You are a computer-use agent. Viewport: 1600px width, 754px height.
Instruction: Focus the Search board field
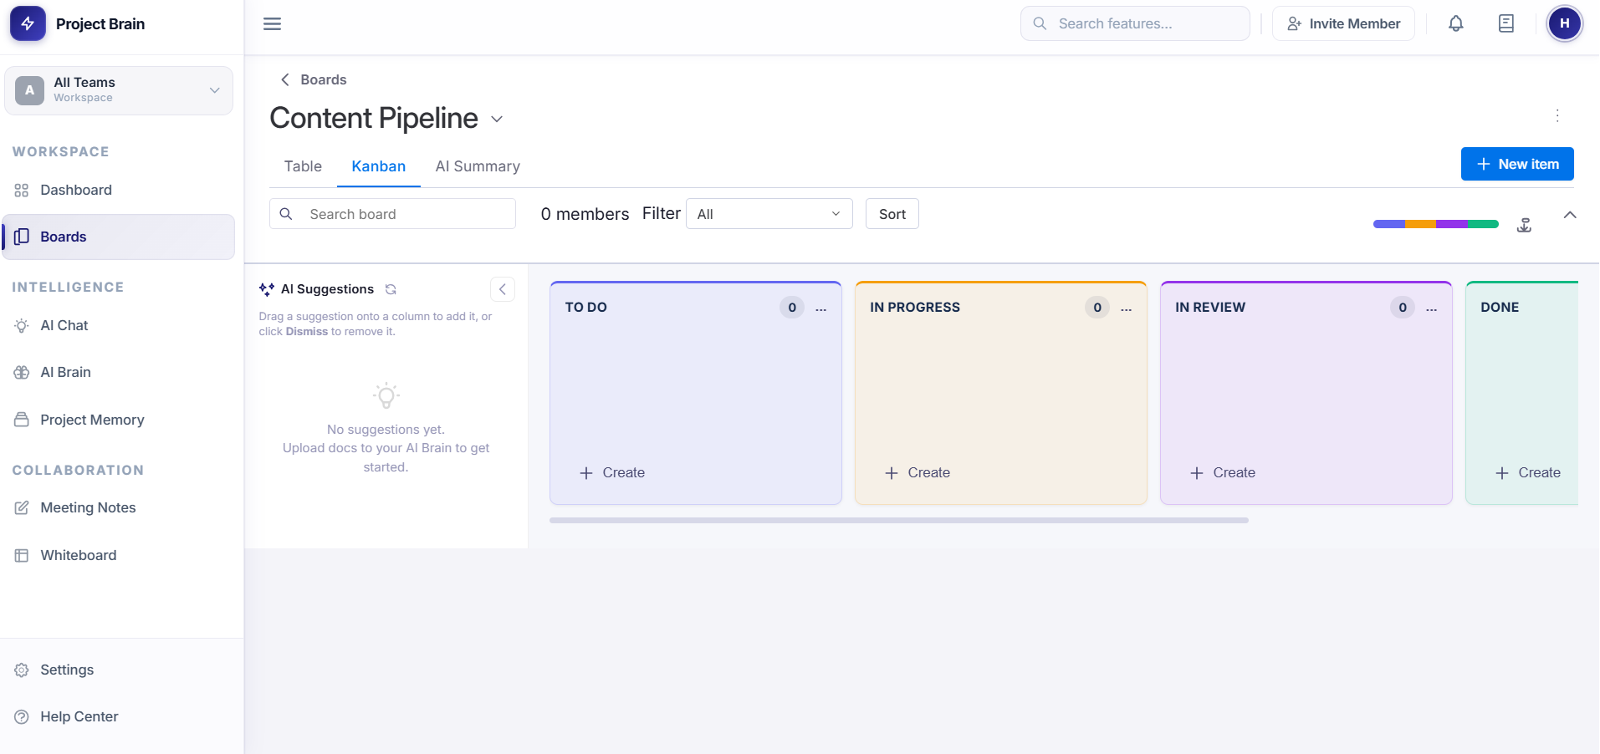click(392, 214)
